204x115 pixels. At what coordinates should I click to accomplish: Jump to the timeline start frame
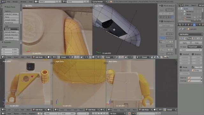93,113
